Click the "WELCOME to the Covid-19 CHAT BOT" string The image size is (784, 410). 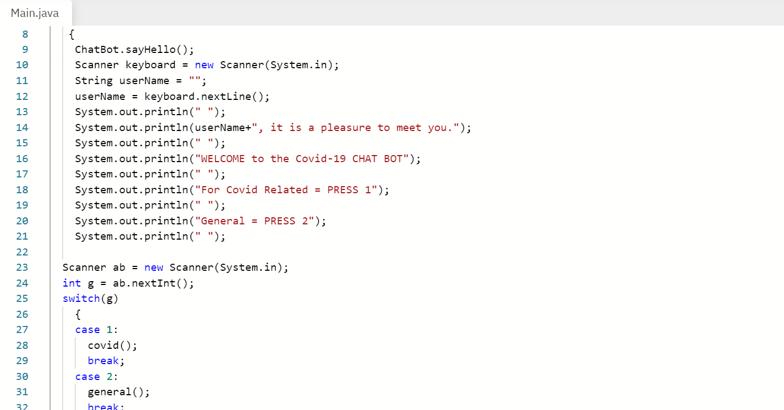click(x=302, y=159)
